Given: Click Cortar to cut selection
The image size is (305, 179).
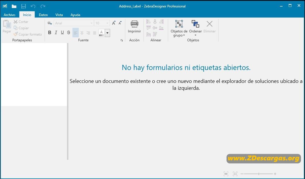Looking at the screenshot, I should pyautogui.click(x=21, y=22).
